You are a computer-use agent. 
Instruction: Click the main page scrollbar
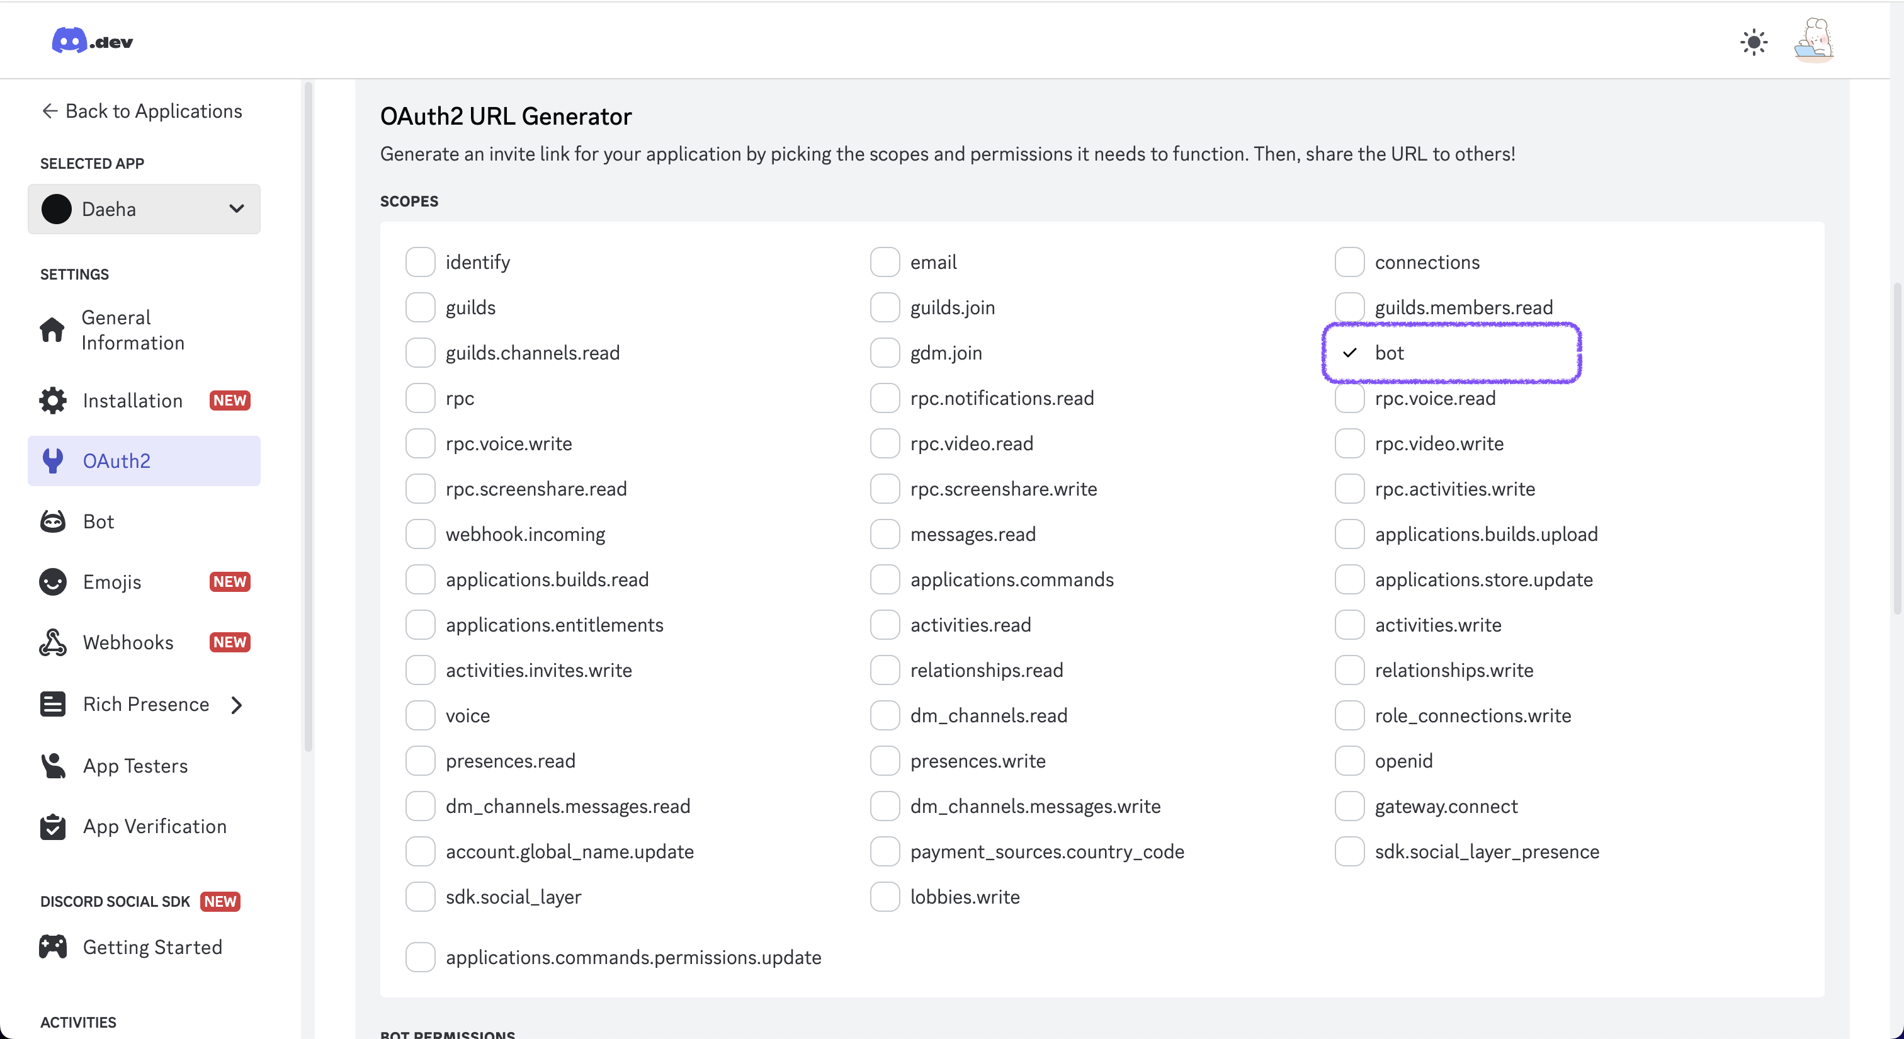[1896, 447]
